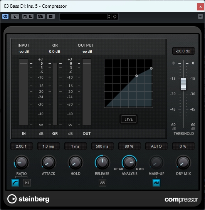Toggle the soft knee curve button
The width and height of the screenshot is (205, 210).
(x=15, y=183)
